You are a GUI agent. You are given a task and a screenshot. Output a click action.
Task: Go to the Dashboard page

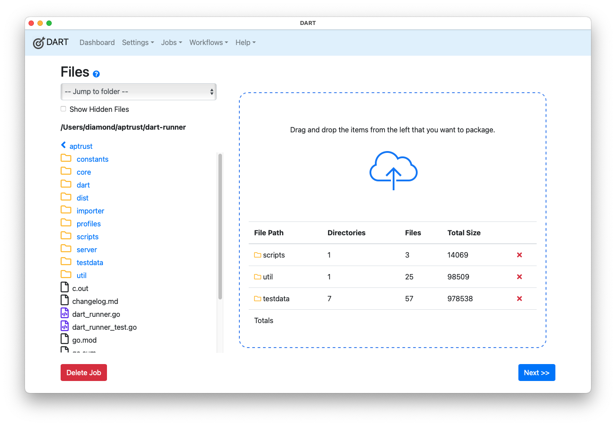[x=97, y=43]
